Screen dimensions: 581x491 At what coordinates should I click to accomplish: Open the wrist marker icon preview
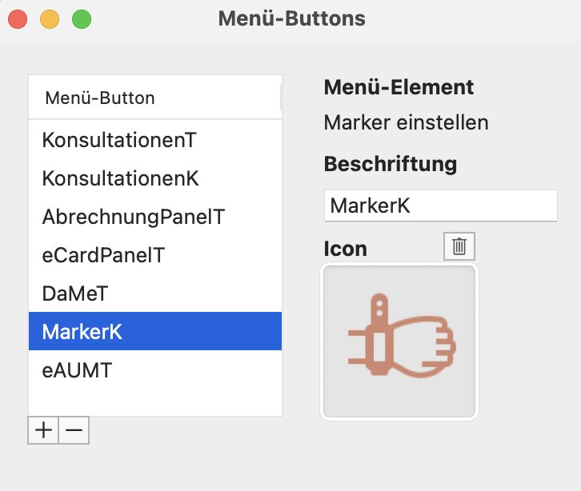click(x=399, y=341)
